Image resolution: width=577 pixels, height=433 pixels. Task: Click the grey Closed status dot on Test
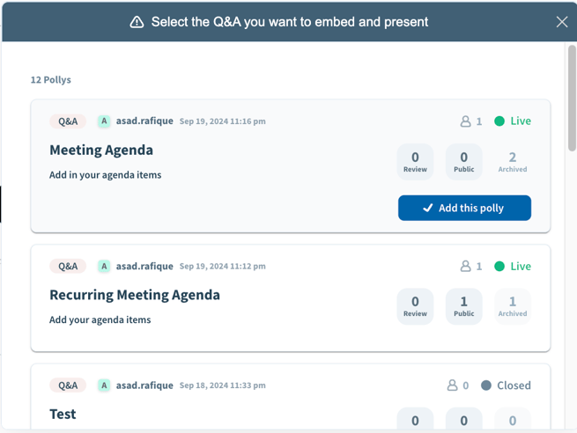[x=486, y=385]
